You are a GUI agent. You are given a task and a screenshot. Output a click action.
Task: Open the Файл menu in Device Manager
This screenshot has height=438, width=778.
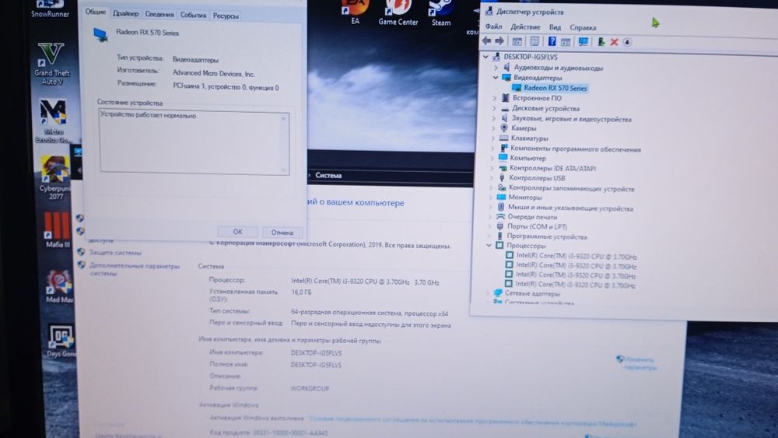(494, 26)
